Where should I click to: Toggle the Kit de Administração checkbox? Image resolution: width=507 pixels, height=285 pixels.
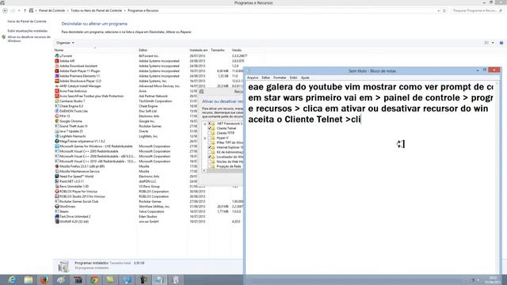click(209, 152)
